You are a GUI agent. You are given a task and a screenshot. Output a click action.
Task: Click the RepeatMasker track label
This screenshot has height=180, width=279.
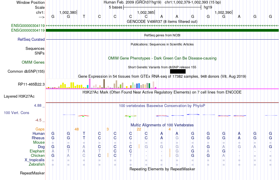[32, 173]
